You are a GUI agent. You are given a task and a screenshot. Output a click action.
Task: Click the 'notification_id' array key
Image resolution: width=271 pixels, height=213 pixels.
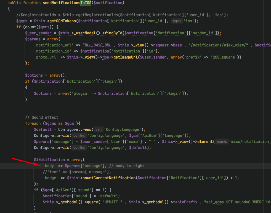click(53, 51)
